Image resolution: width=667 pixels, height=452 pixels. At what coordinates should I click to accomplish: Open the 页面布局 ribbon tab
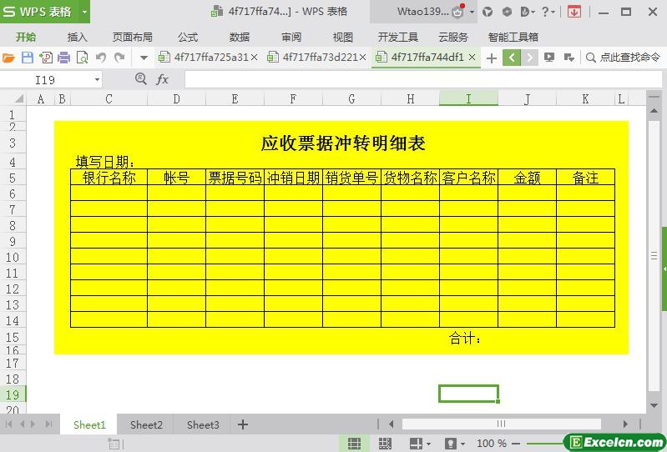132,38
